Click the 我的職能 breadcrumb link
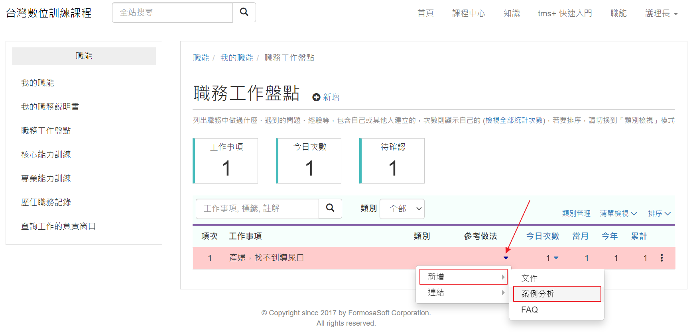Screen dimensions: 695x334 click(237, 58)
